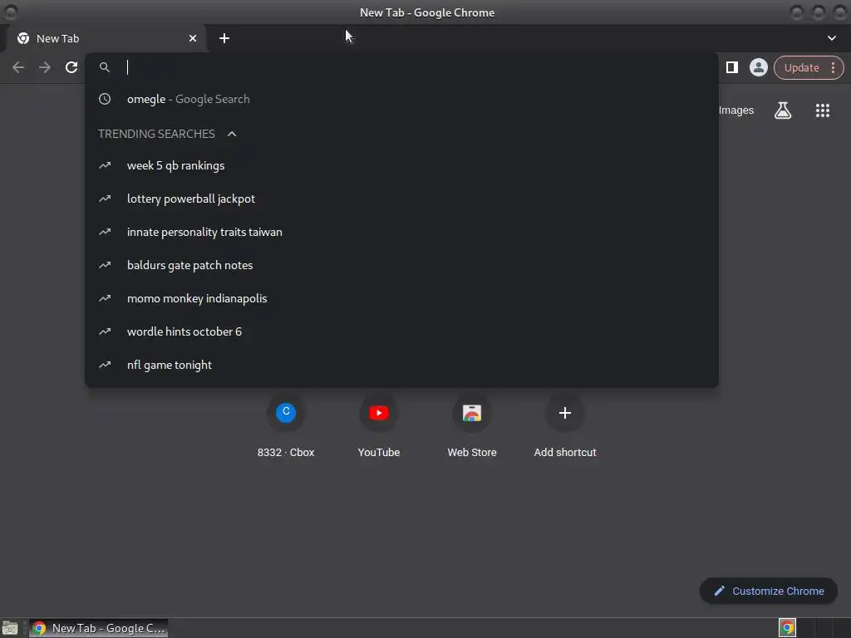Reload the page with the refresh icon

pyautogui.click(x=71, y=67)
